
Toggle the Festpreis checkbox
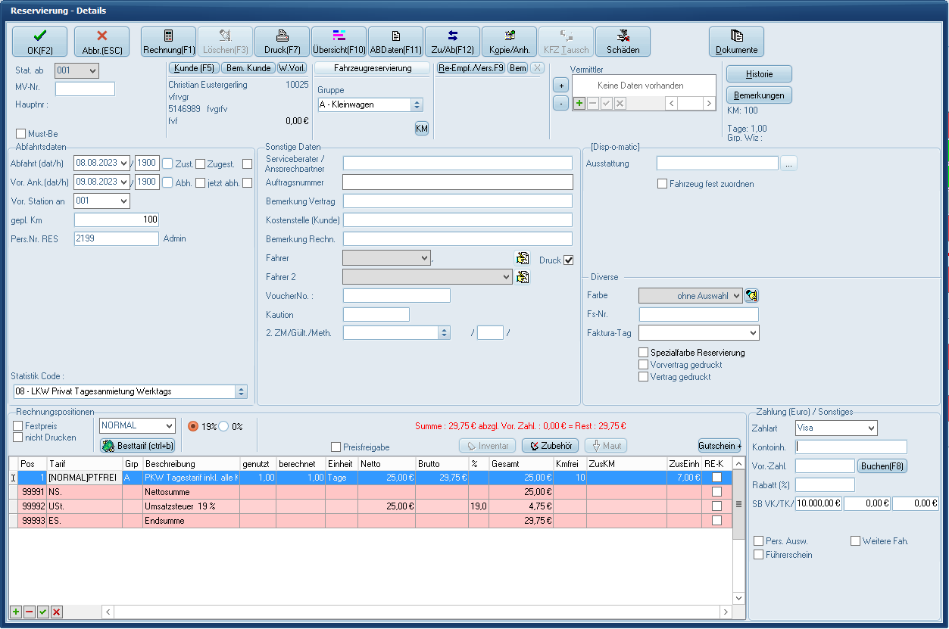18,426
